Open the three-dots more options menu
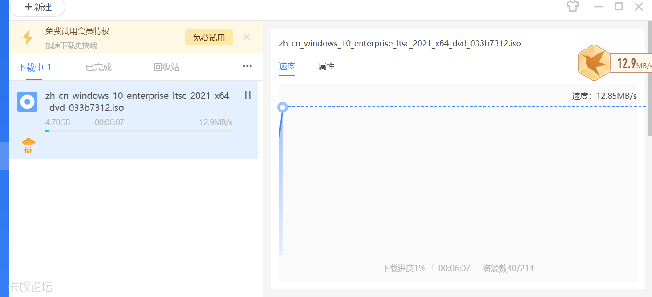Image resolution: width=652 pixels, height=297 pixels. click(247, 66)
